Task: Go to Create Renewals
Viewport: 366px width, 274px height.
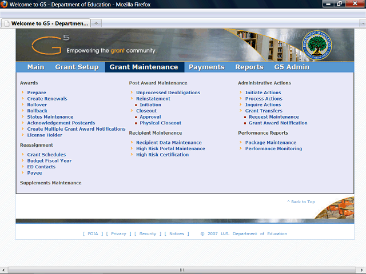Action: [47, 99]
